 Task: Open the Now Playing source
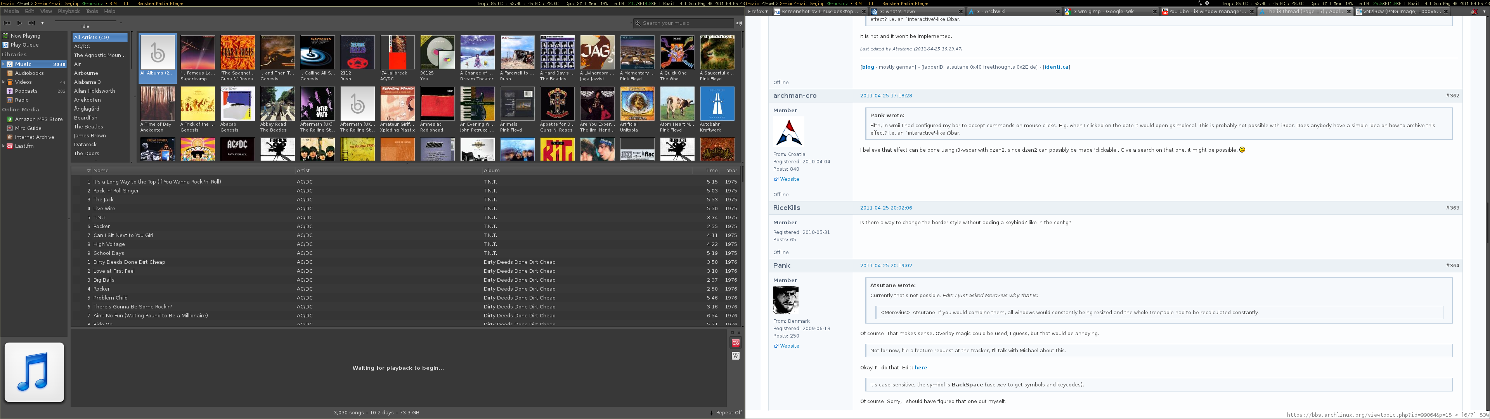(33, 36)
